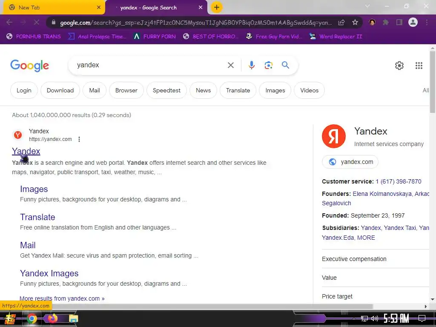Click the magnifier search button
This screenshot has height=327, width=436.
point(285,65)
